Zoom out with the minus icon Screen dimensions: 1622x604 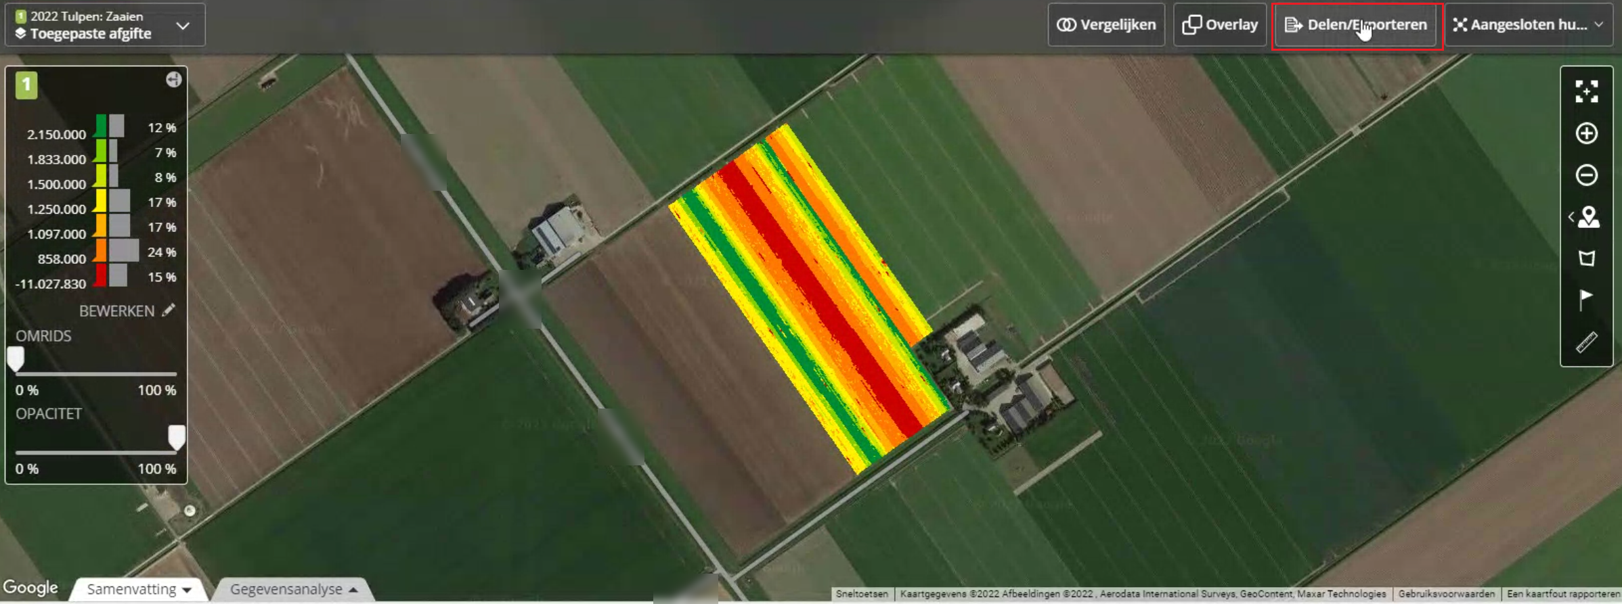point(1586,175)
